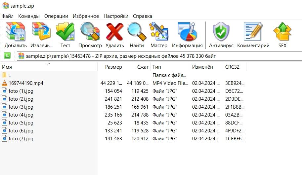Screen dimensions: 302x175
Task: Sort files by Размер column header
Action: tap(113, 67)
